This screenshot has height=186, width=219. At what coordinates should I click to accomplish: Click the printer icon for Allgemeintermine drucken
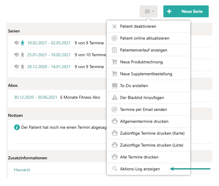click(x=114, y=121)
